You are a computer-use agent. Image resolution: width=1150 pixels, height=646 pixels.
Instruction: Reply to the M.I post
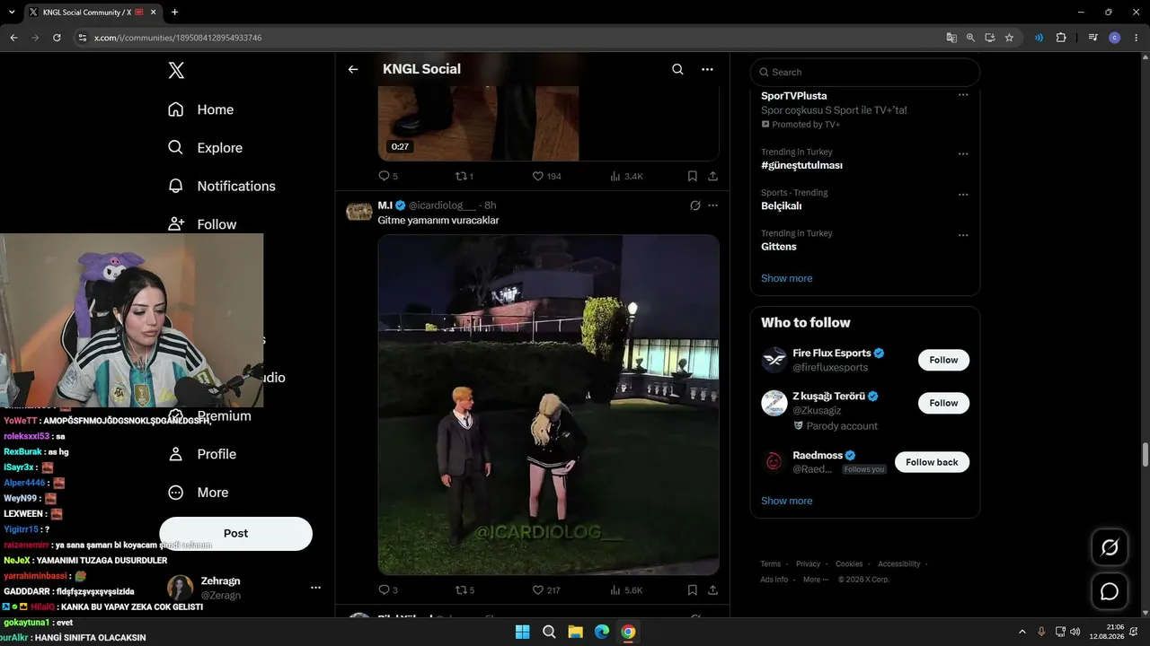388,590
